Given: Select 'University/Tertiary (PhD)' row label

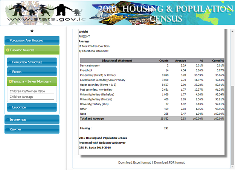Looking at the screenshot, I should pyautogui.click(x=94, y=104).
